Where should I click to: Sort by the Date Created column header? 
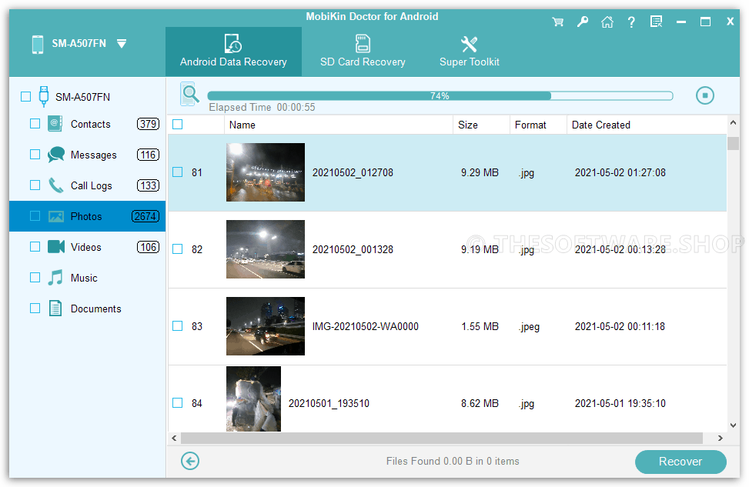(647, 125)
